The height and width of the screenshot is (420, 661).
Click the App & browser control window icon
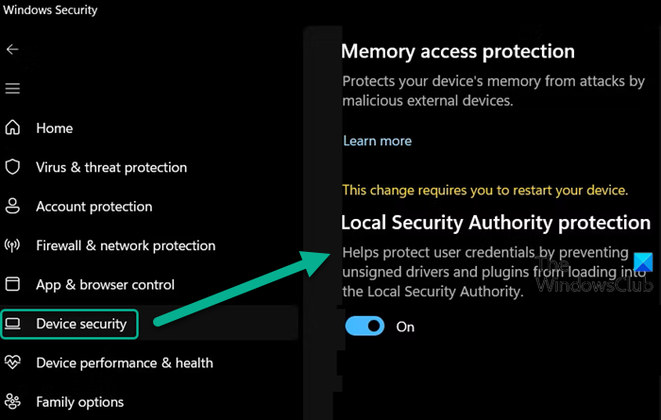pos(13,284)
